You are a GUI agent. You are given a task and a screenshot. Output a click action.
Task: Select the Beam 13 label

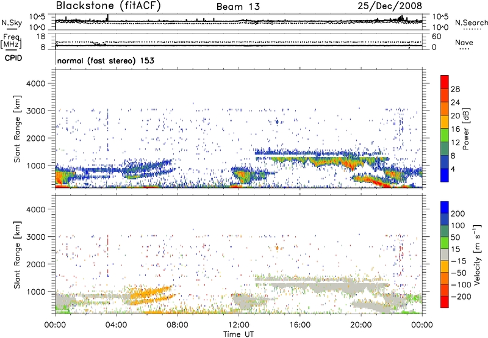pyautogui.click(x=238, y=7)
